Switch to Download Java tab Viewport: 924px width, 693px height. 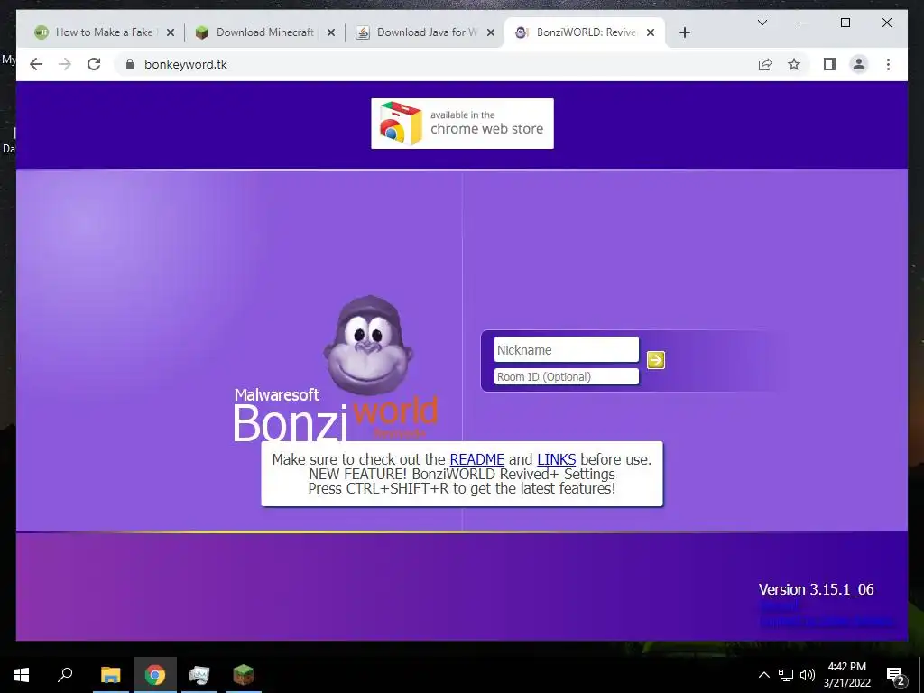pyautogui.click(x=427, y=32)
